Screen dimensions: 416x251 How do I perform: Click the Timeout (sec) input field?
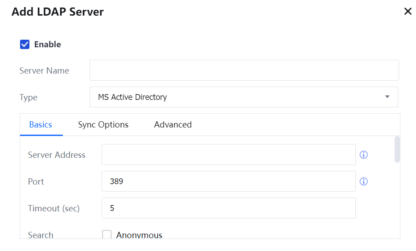point(228,208)
